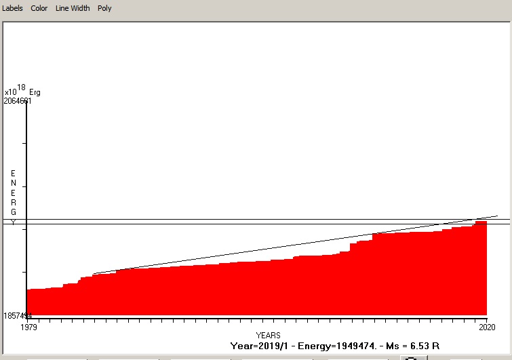
Task: Click the x10^18 Erg unit label
Action: click(x=19, y=91)
